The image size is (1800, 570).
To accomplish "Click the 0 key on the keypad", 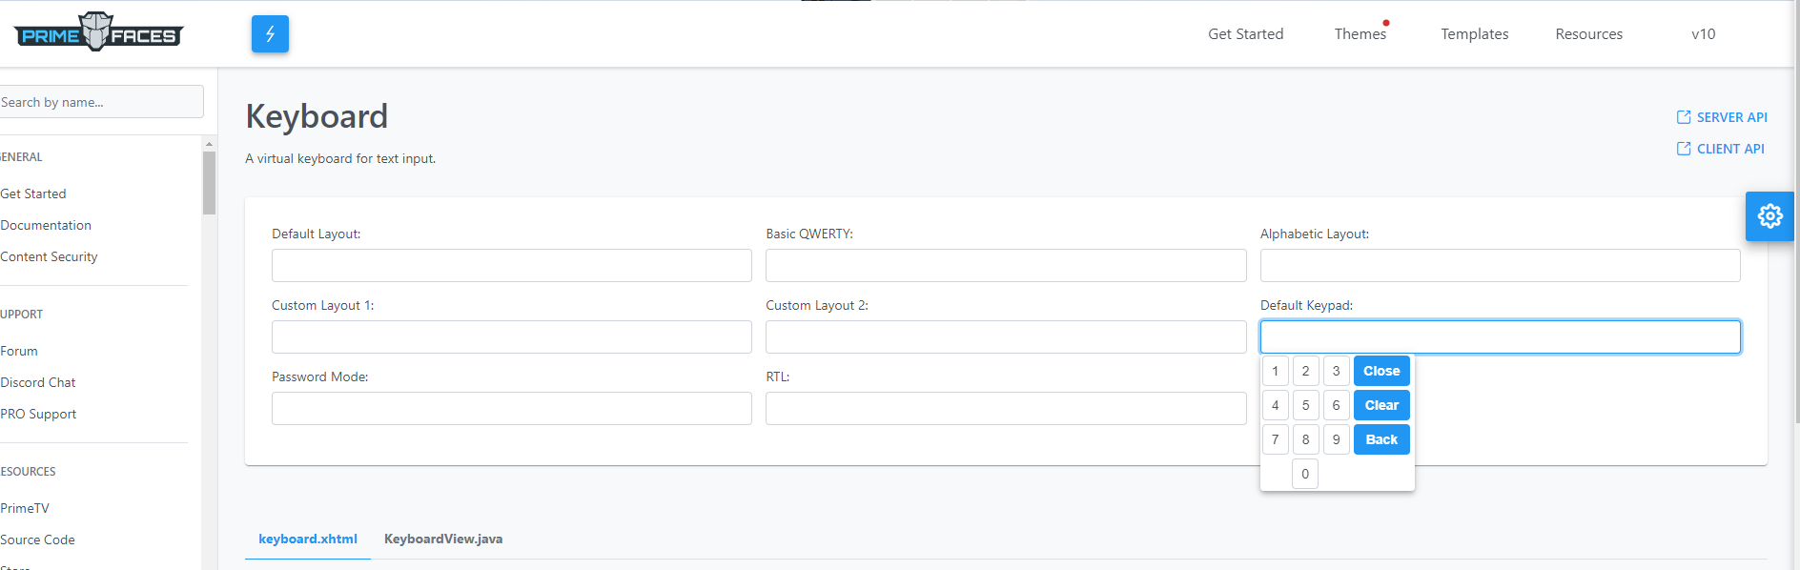I will (x=1305, y=474).
